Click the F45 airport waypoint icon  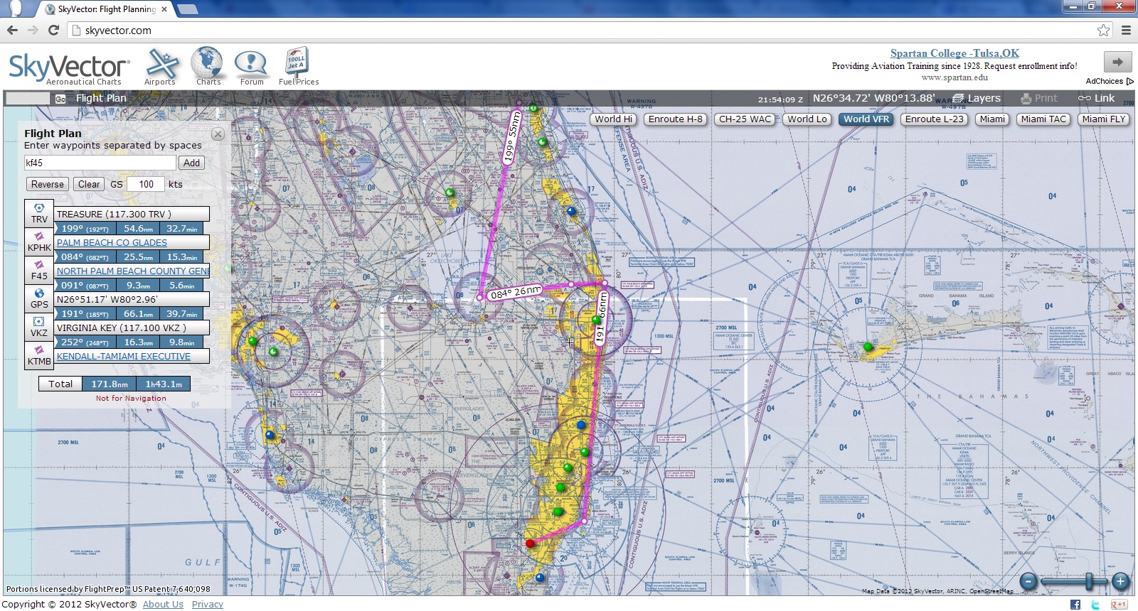(39, 270)
